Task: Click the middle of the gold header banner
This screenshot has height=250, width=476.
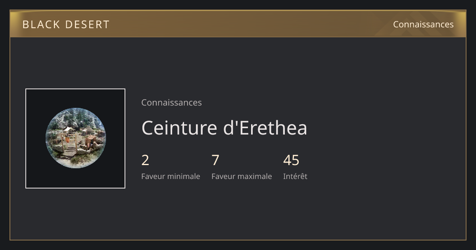Action: pos(238,24)
